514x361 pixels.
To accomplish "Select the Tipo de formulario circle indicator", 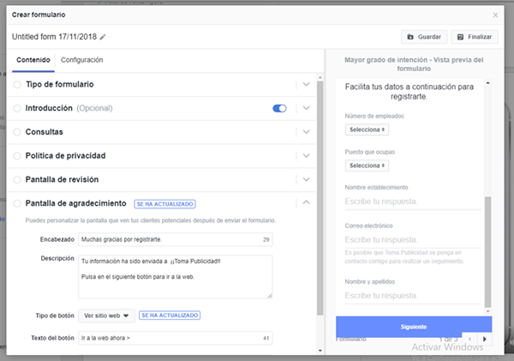I will [17, 85].
